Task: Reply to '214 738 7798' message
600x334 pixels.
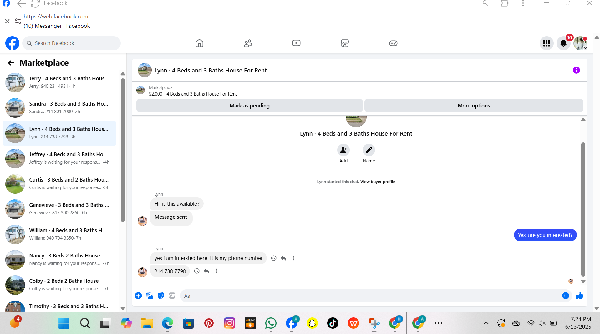Action: 206,271
